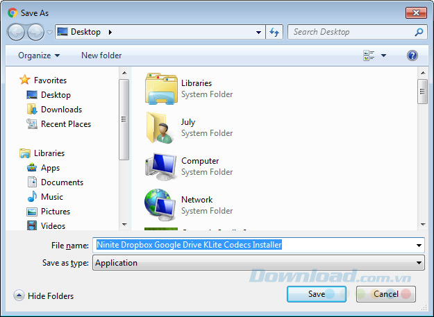Screen dimensions: 434x317
Task: Open the File name dropdown arrow
Action: point(419,245)
